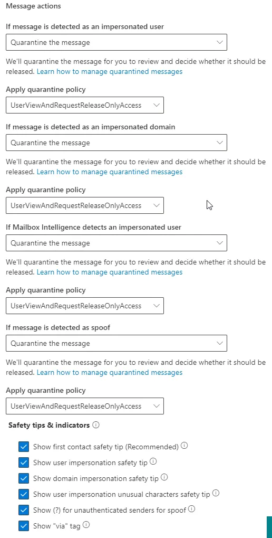The height and width of the screenshot is (538, 272).
Task: Expand Mailbox Intelligence impersonated user action dropdown
Action: (x=116, y=243)
